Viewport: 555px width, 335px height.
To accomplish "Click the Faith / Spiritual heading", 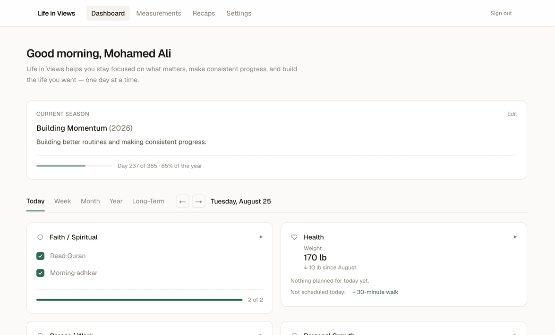I will point(74,237).
